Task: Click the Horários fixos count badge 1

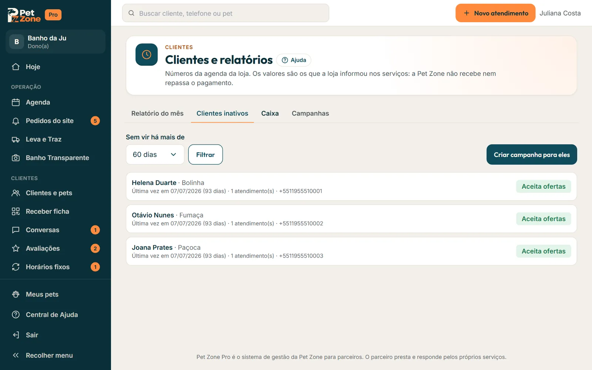Action: 95,267
